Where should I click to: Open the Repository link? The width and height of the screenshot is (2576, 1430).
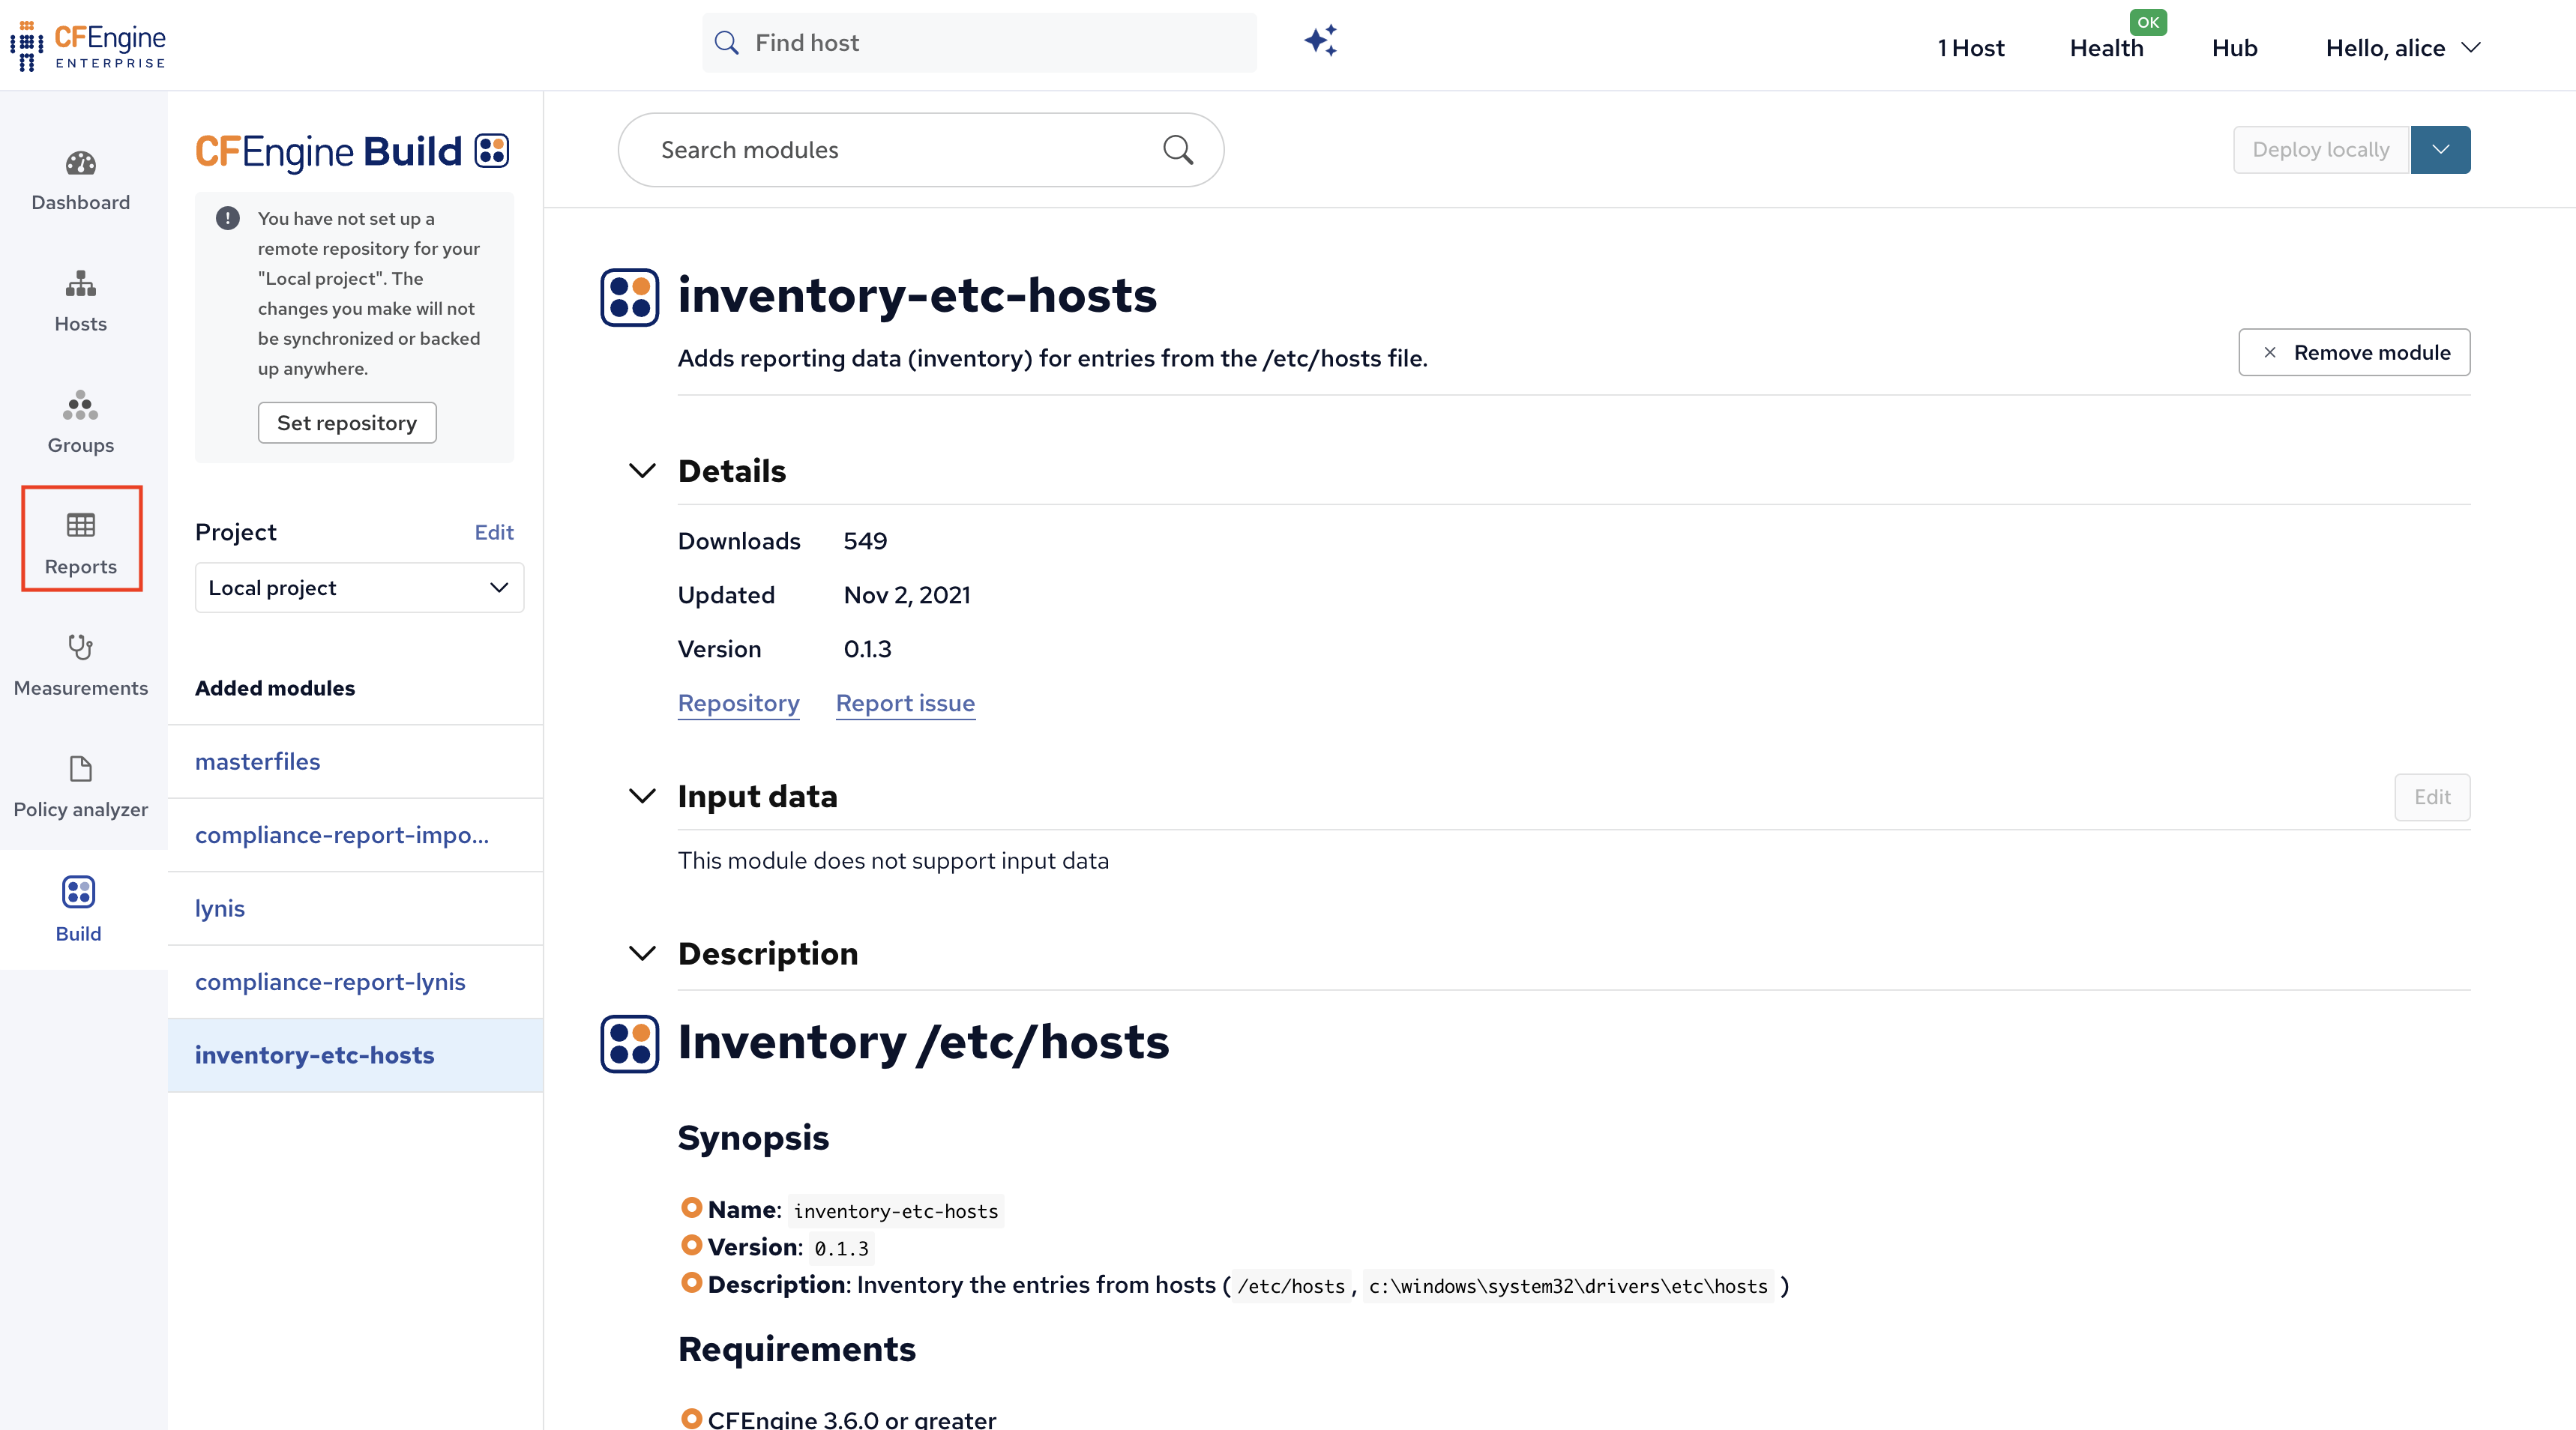[x=739, y=703]
